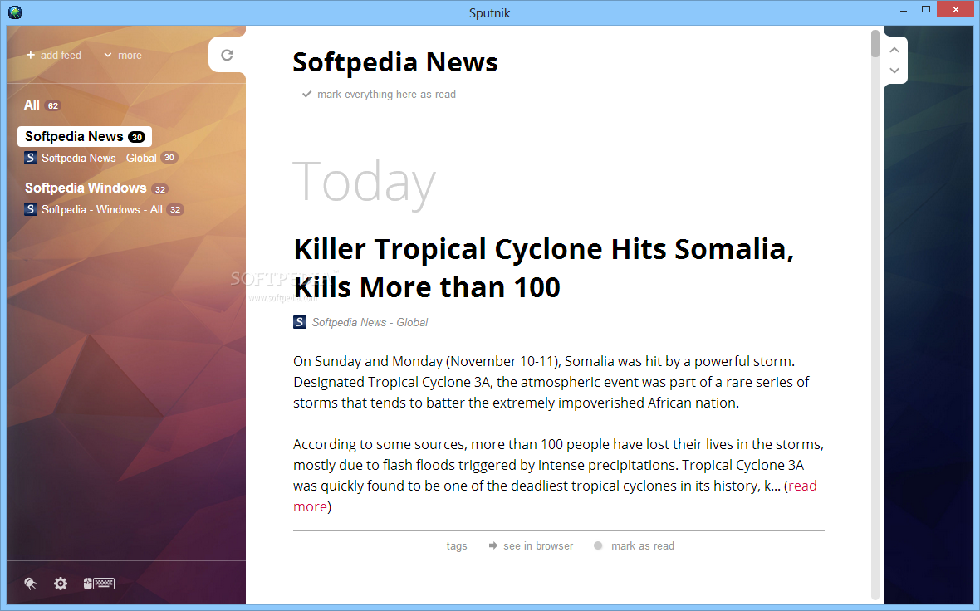
Task: Open Softpedia News - Global feed
Action: 100,158
